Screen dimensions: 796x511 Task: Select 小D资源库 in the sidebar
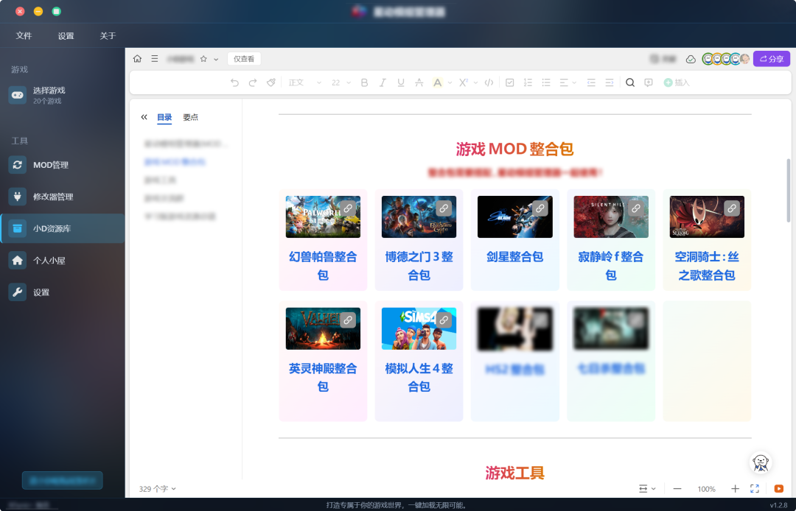point(62,229)
